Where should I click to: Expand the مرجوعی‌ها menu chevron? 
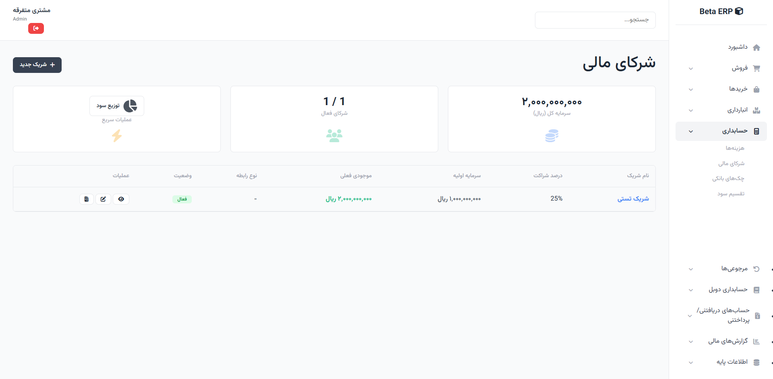691,269
